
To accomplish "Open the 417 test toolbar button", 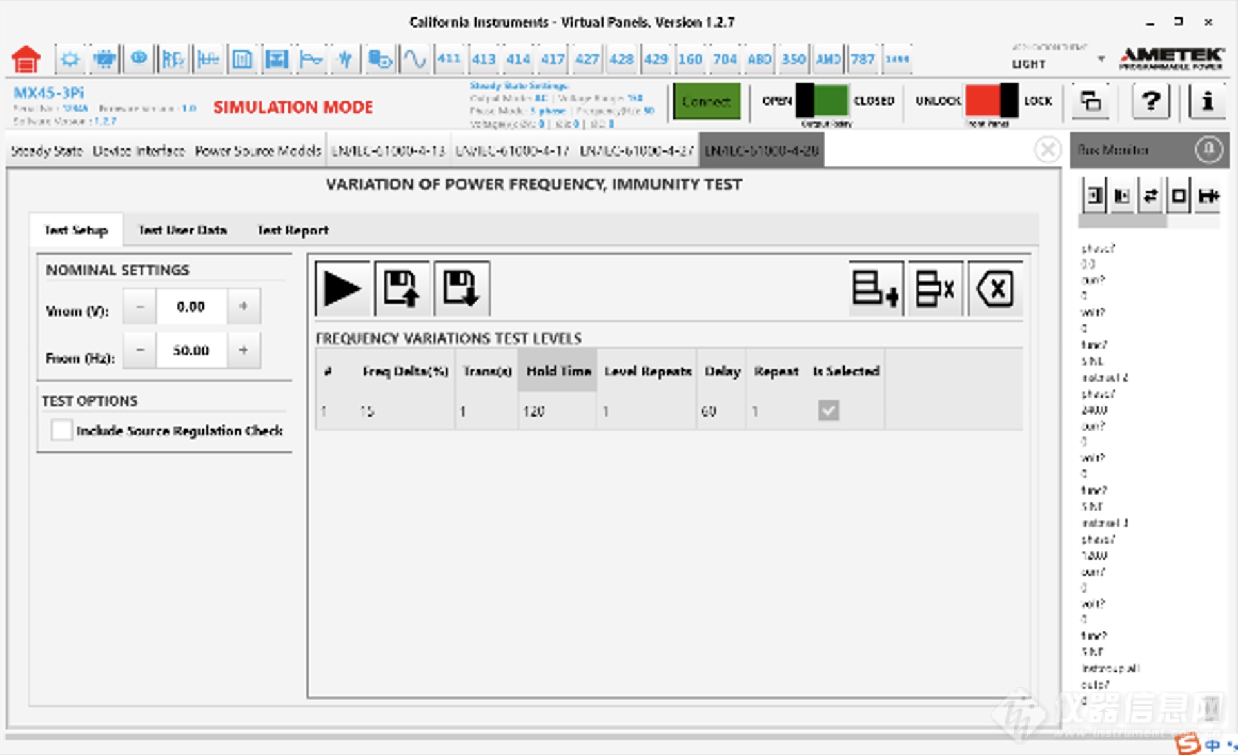I will pos(553,59).
